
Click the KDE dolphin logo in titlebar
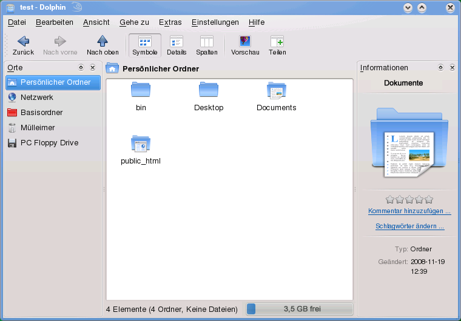pos(77,7)
